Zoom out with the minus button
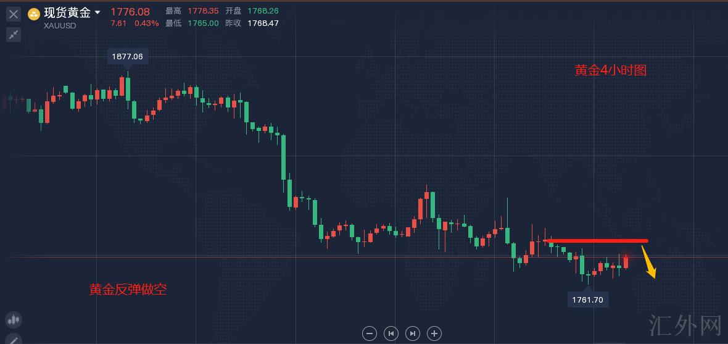Image resolution: width=728 pixels, height=344 pixels. click(x=370, y=334)
